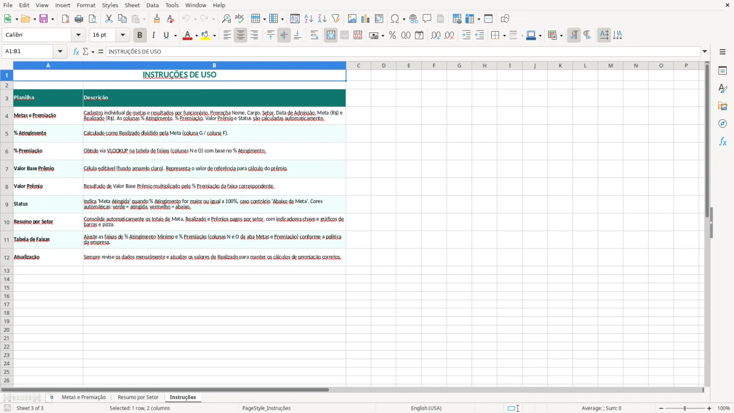
Task: Click the English (USA) language status
Action: pyautogui.click(x=426, y=408)
